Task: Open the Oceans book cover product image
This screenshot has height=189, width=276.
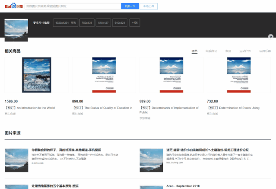Action: (37, 75)
